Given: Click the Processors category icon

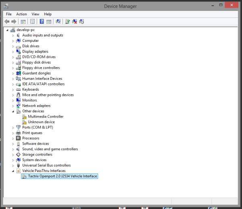Looking at the screenshot, I should (19, 138).
